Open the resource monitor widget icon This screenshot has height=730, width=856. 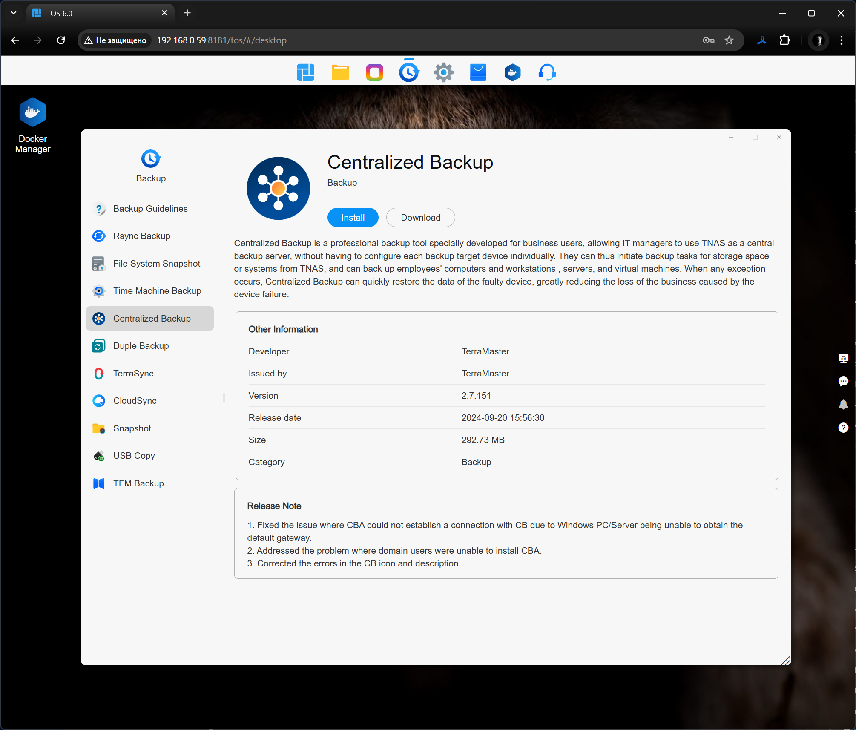point(843,358)
